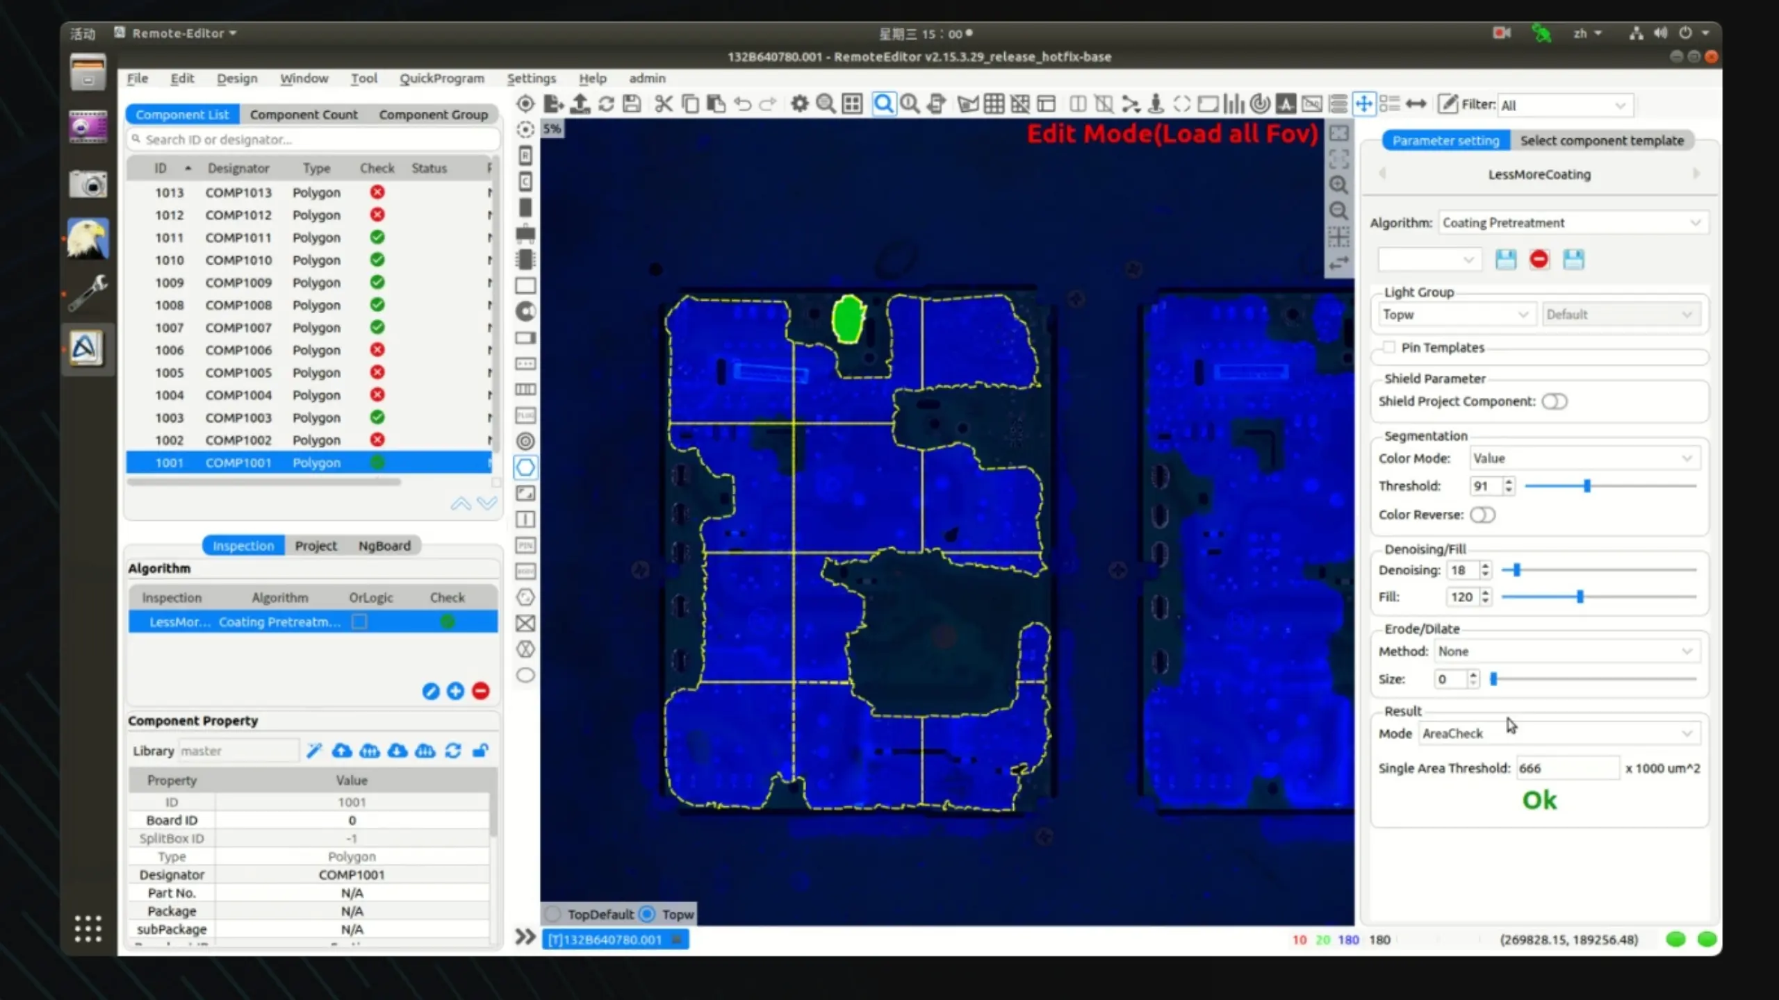Open the app grid in Ubuntu dock

pyautogui.click(x=88, y=928)
